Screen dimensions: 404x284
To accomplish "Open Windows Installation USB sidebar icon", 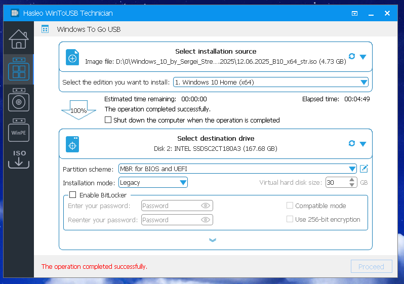I will tap(19, 101).
